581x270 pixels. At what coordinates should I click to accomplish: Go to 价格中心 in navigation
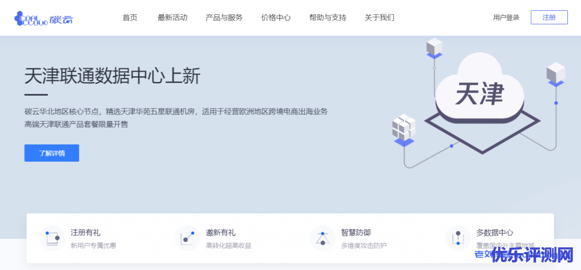[276, 18]
